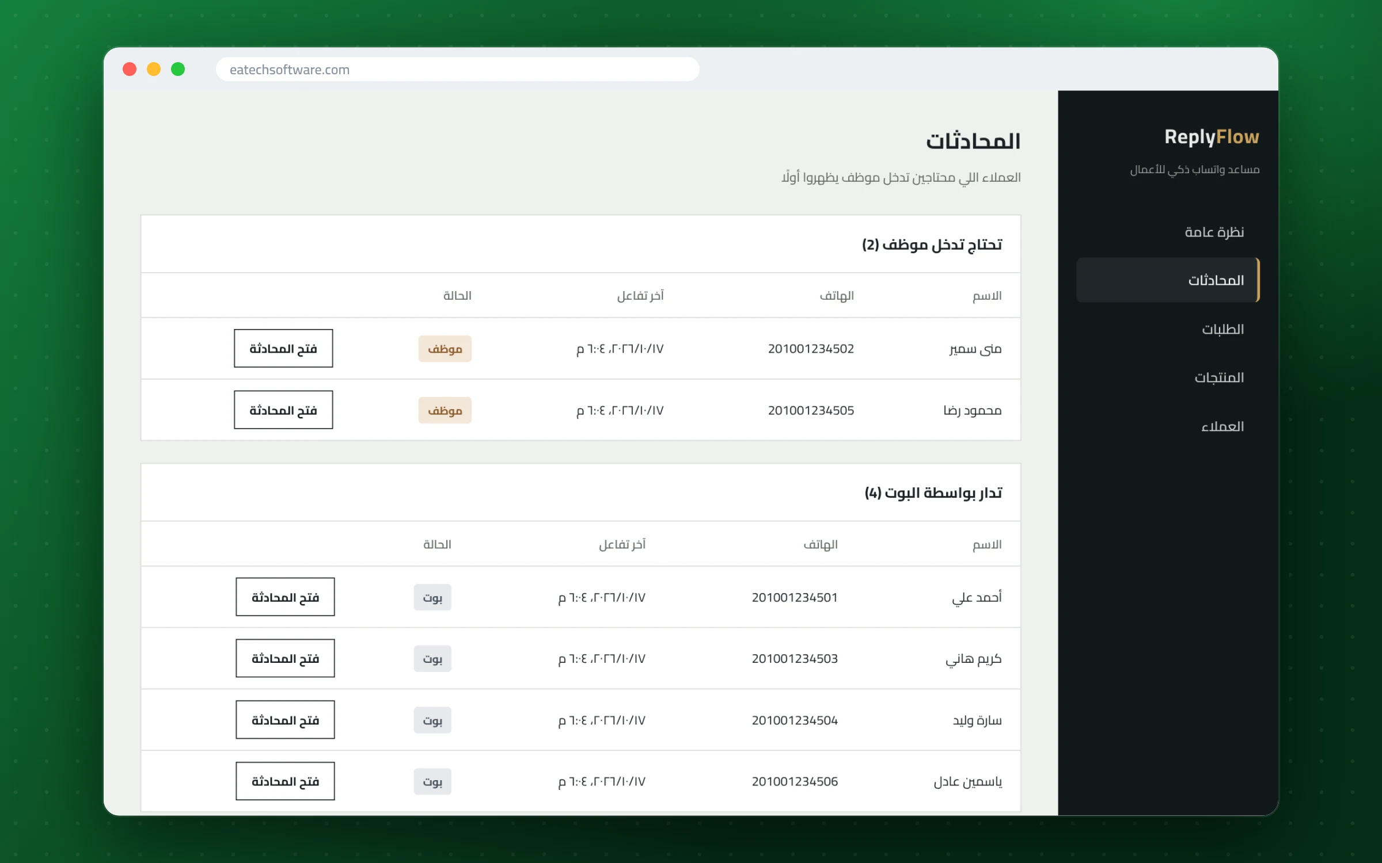Click فتح المحادثة in كريم هاني row
1382x863 pixels.
pos(285,658)
